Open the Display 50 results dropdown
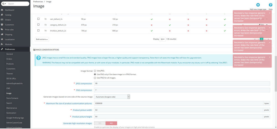Image resolution: width=277 pixels, height=129 pixels. [162, 39]
